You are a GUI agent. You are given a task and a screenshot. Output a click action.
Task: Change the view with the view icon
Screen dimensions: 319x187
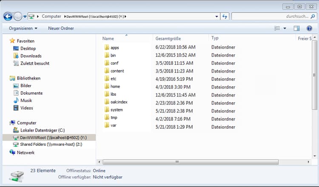pyautogui.click(x=277, y=28)
